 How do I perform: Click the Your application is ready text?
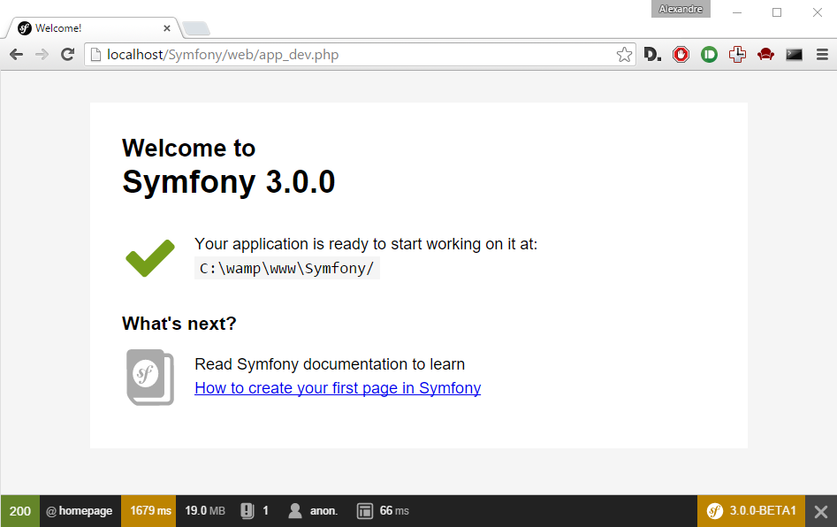tap(366, 244)
